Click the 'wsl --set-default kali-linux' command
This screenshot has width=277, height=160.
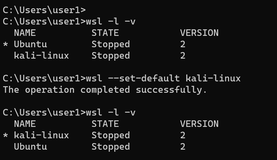(x=163, y=78)
